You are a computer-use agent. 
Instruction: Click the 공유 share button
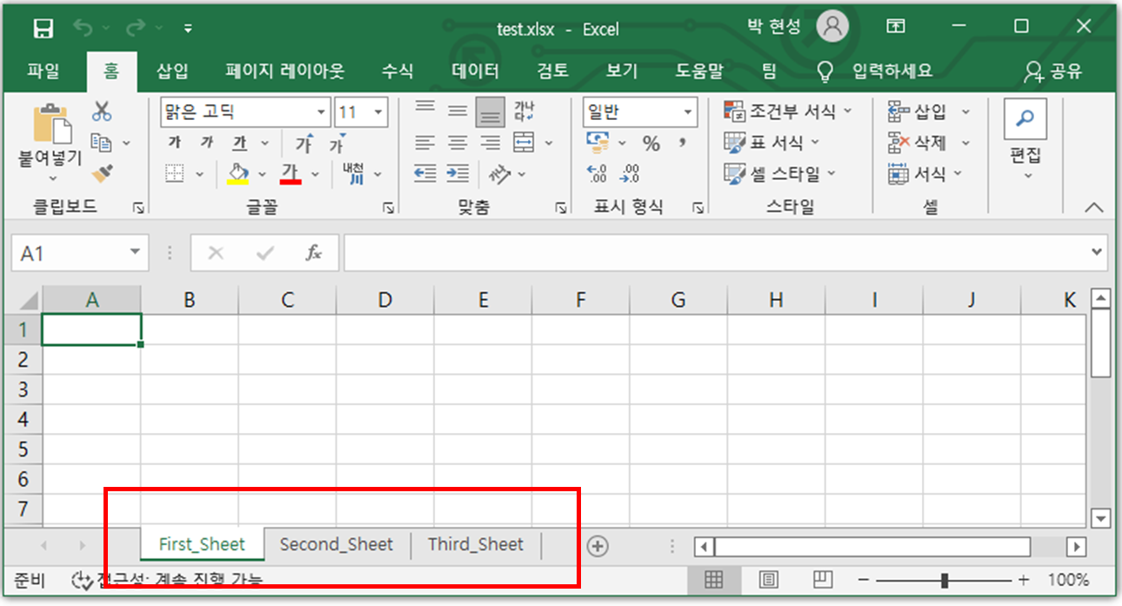(x=1053, y=71)
